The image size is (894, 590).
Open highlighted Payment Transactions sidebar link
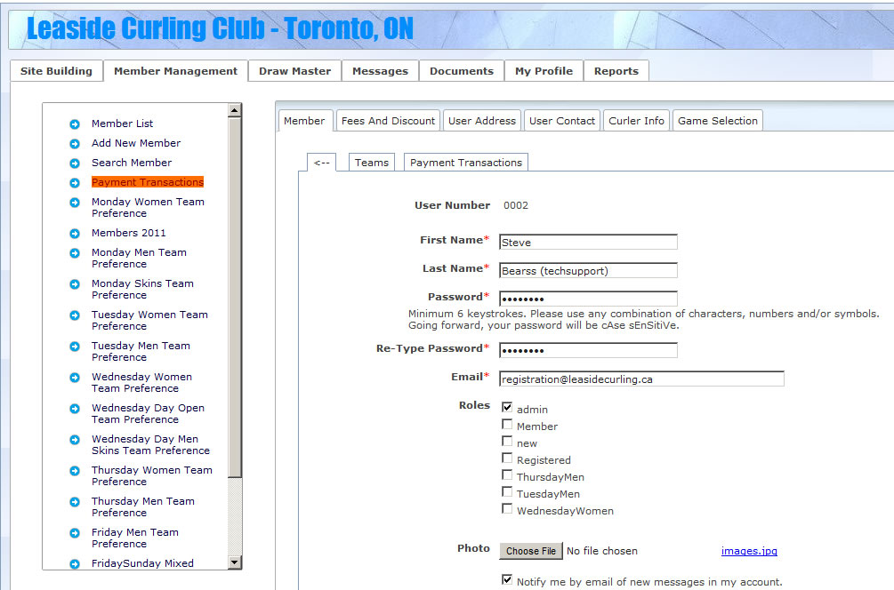148,182
